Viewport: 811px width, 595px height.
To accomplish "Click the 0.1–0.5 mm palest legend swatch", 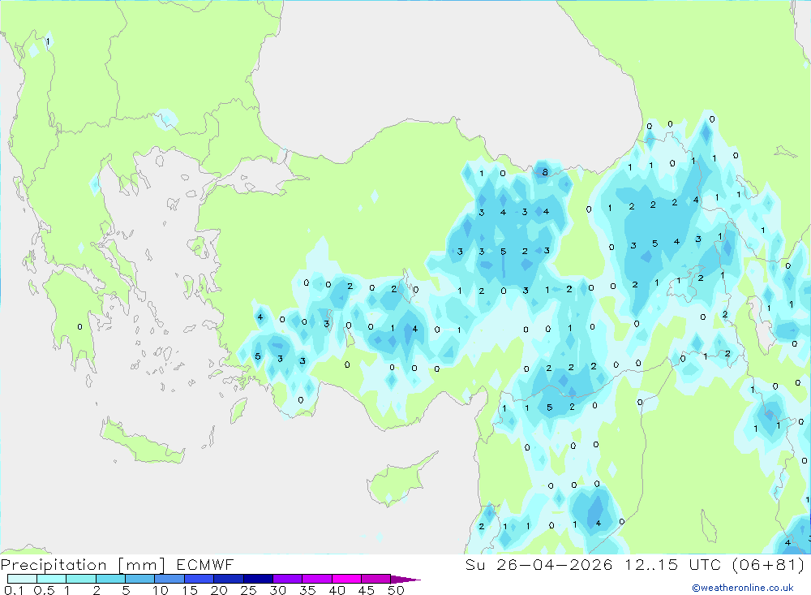I will tap(22, 579).
